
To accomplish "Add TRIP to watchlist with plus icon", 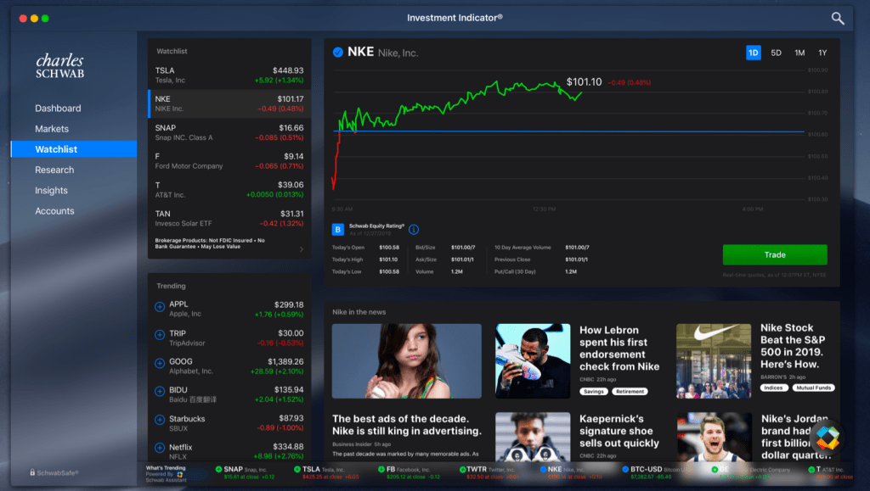I will tap(160, 335).
